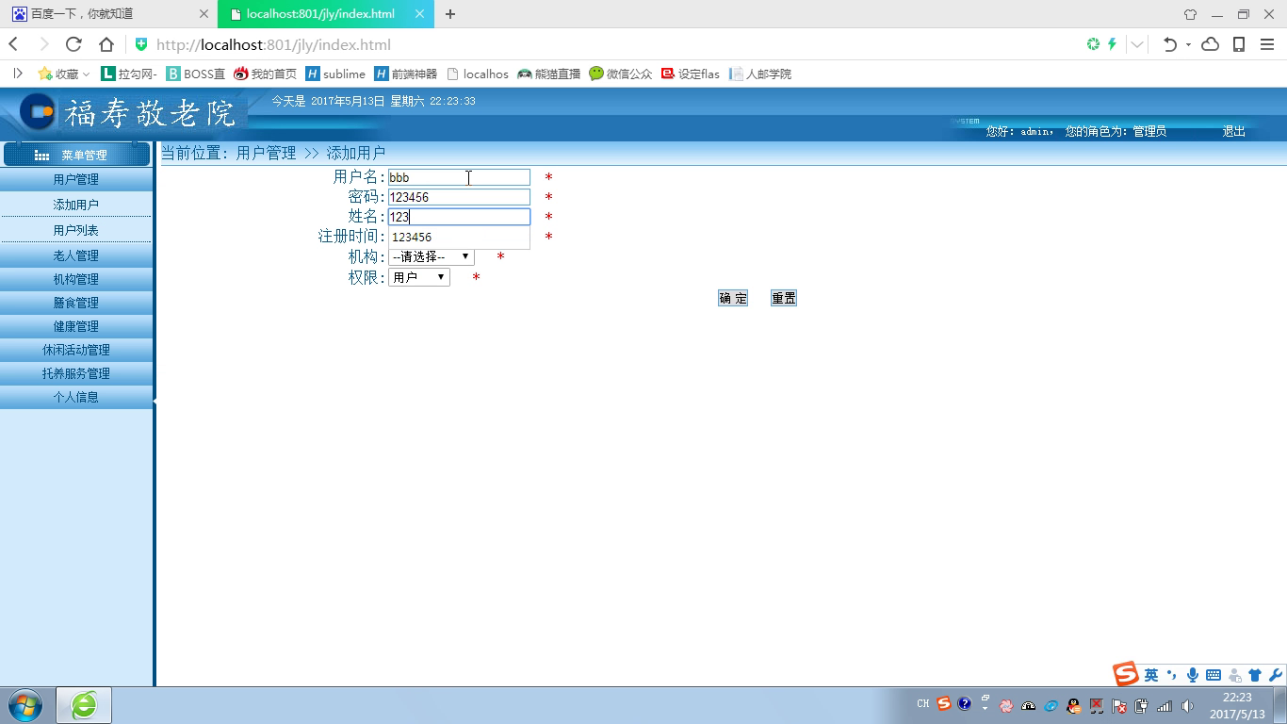This screenshot has height=724, width=1287.
Task: Open 老人管理 menu section
Action: coord(75,255)
